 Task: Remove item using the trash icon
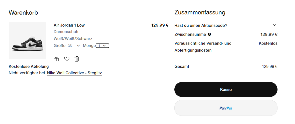[77, 59]
